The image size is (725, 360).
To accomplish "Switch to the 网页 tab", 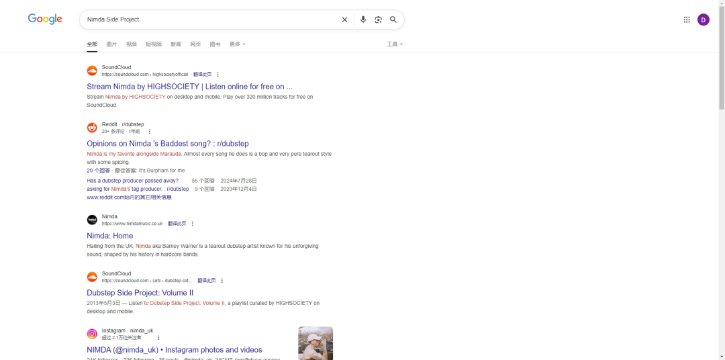I will [x=195, y=44].
